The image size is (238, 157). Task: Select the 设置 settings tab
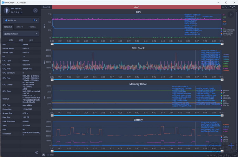coord(21,41)
